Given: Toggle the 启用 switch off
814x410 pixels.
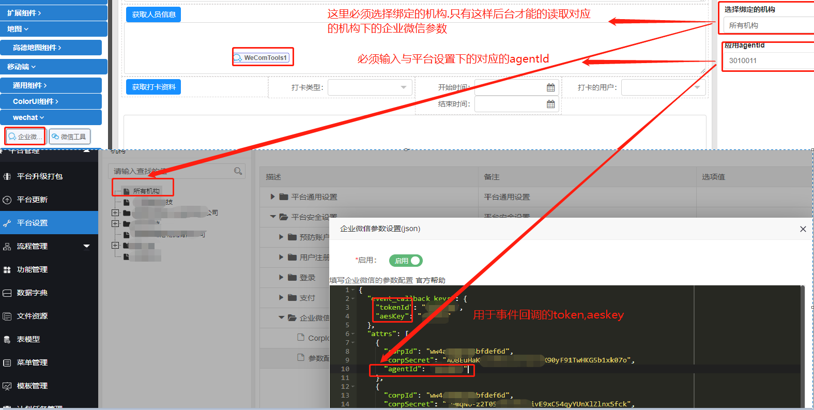Looking at the screenshot, I should click(x=406, y=261).
